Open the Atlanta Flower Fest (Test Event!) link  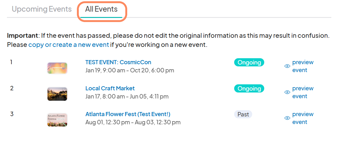128,114
